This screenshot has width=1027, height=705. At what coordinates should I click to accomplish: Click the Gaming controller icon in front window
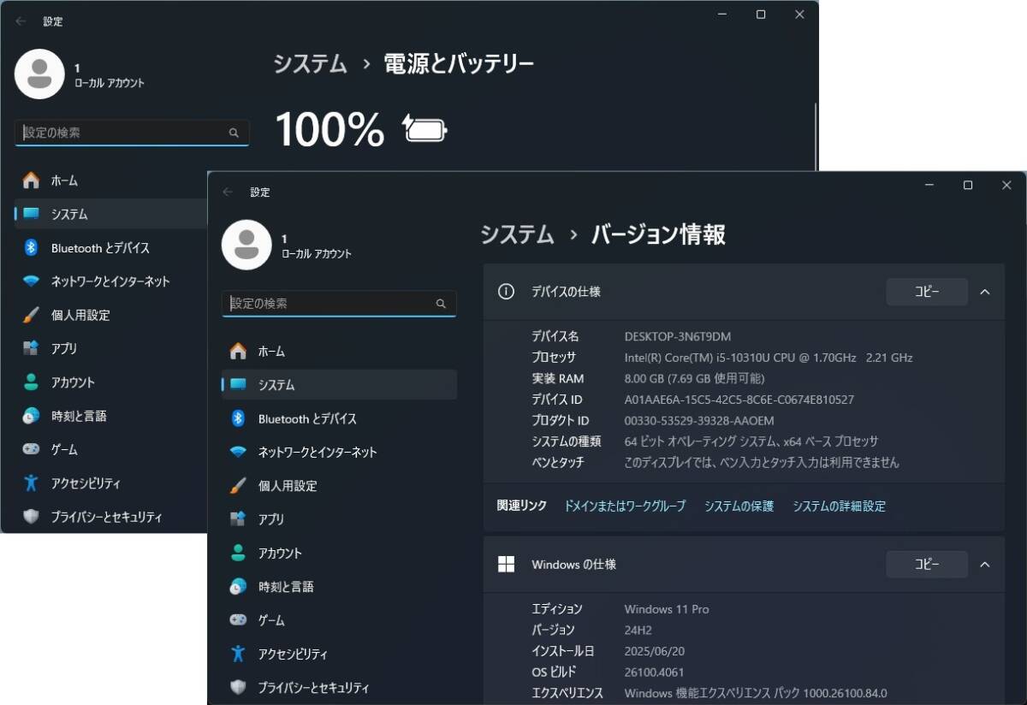(x=239, y=620)
